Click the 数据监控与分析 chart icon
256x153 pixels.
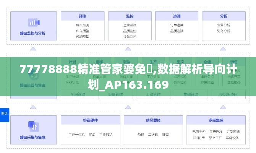[32, 23]
